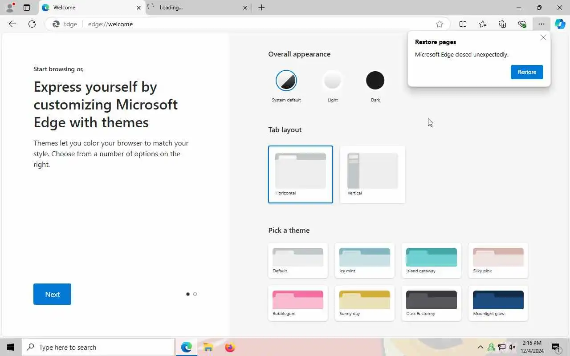The width and height of the screenshot is (570, 356).
Task: Open a new tab
Action: tap(261, 8)
